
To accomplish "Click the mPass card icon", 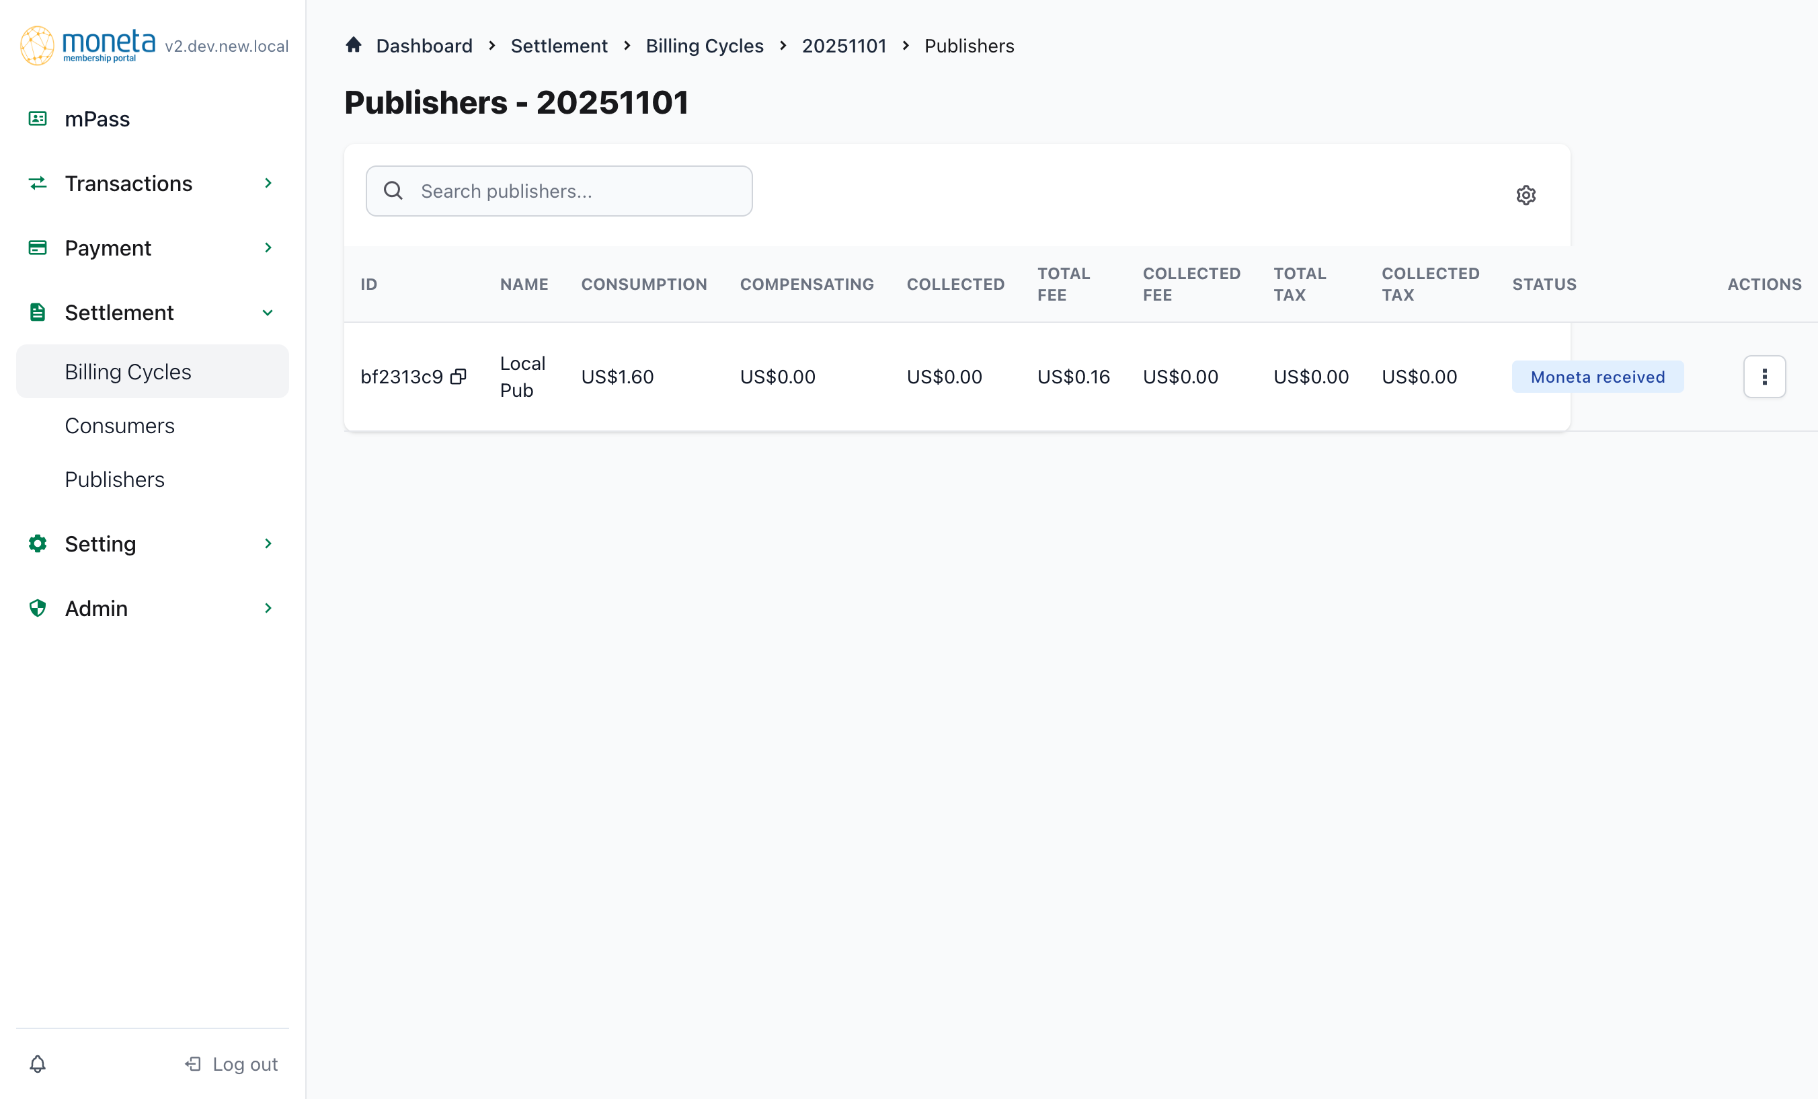I will [x=38, y=119].
